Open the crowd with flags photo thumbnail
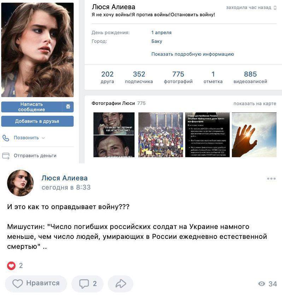 (160, 135)
